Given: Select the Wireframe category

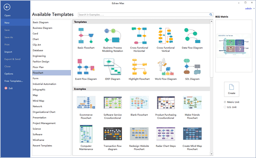Looking at the screenshot, I should (52, 140).
